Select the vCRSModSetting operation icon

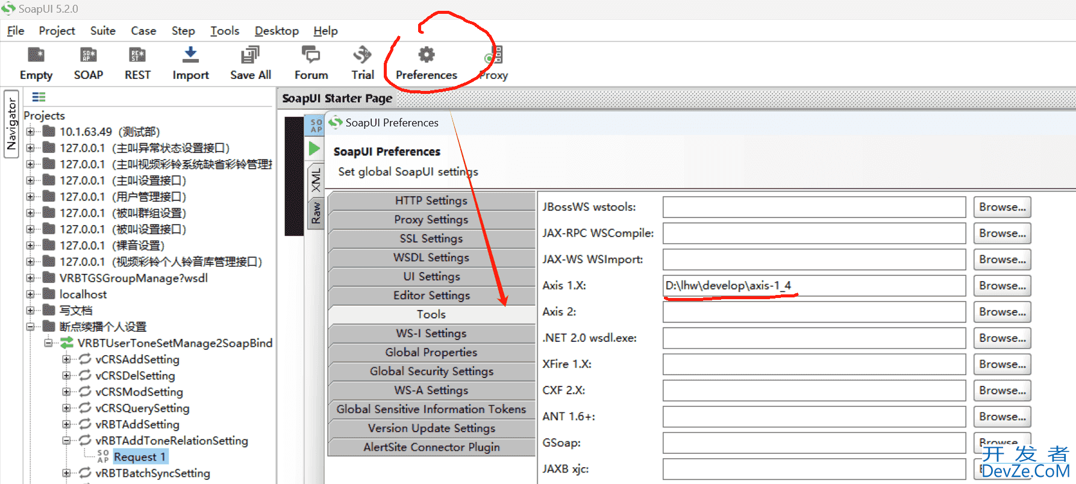[x=85, y=392]
